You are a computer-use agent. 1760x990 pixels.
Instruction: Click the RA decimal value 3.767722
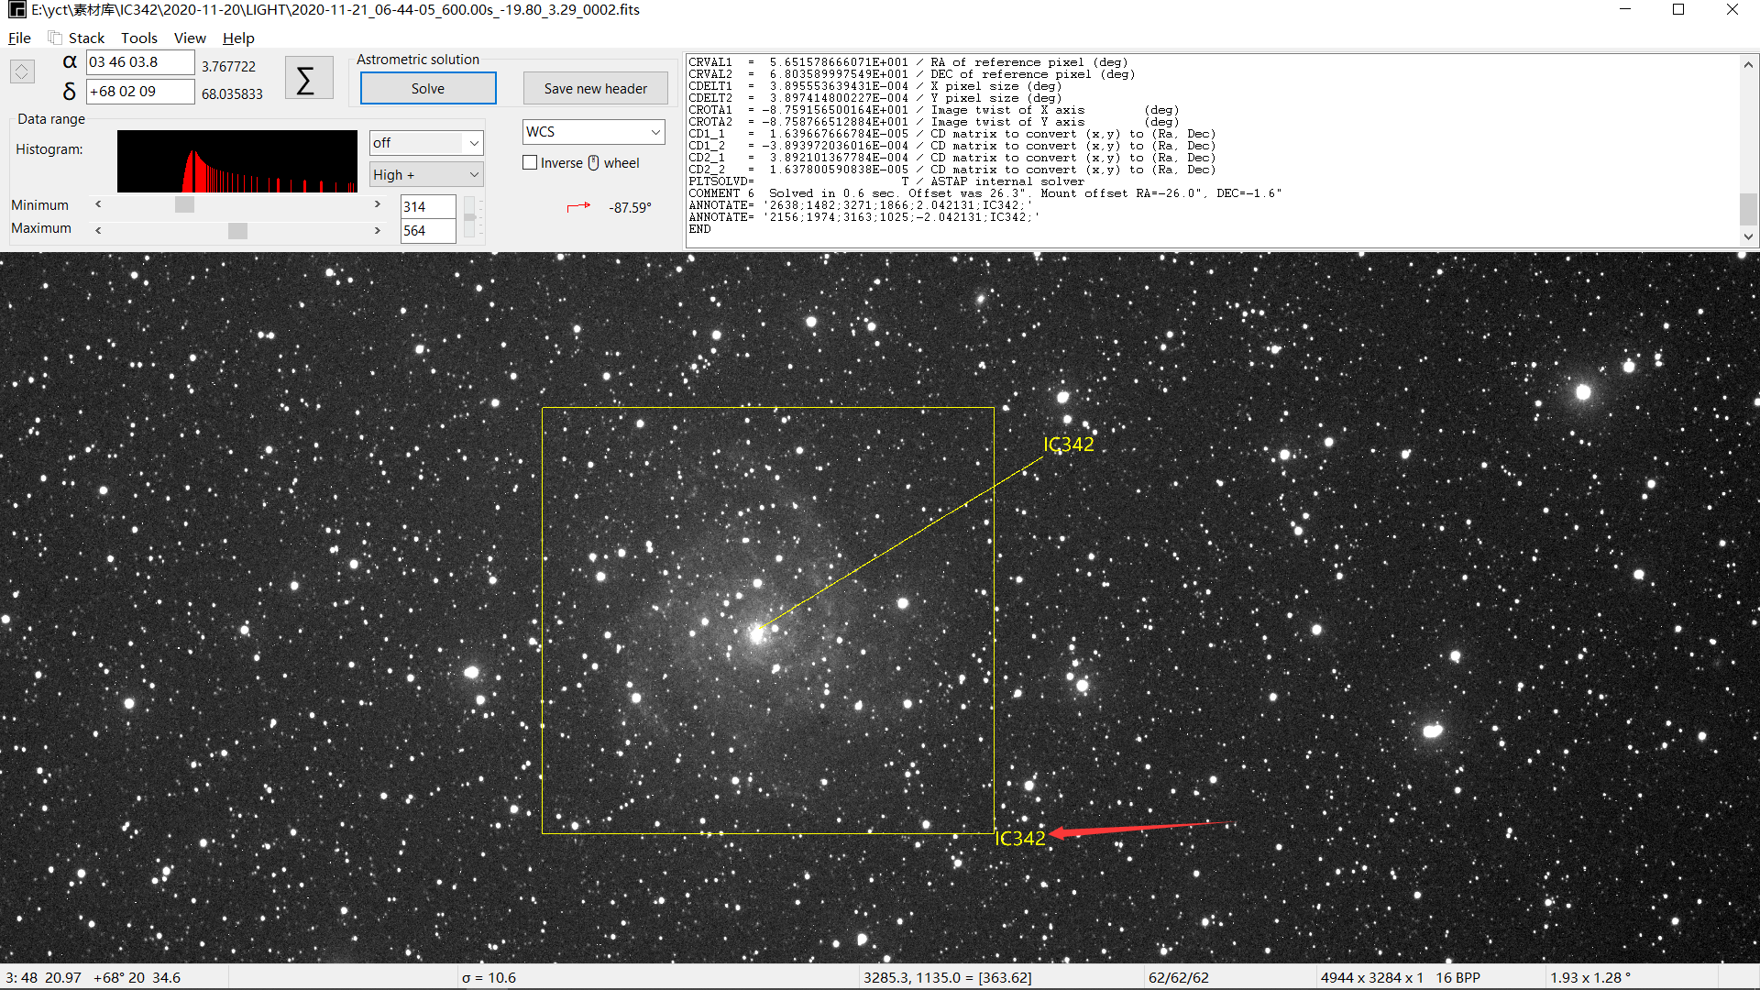pos(228,66)
